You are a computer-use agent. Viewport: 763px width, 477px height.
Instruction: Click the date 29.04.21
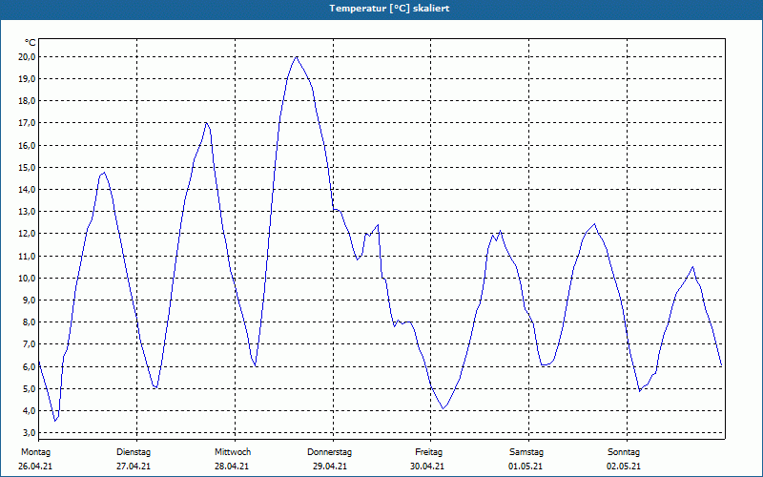[330, 467]
